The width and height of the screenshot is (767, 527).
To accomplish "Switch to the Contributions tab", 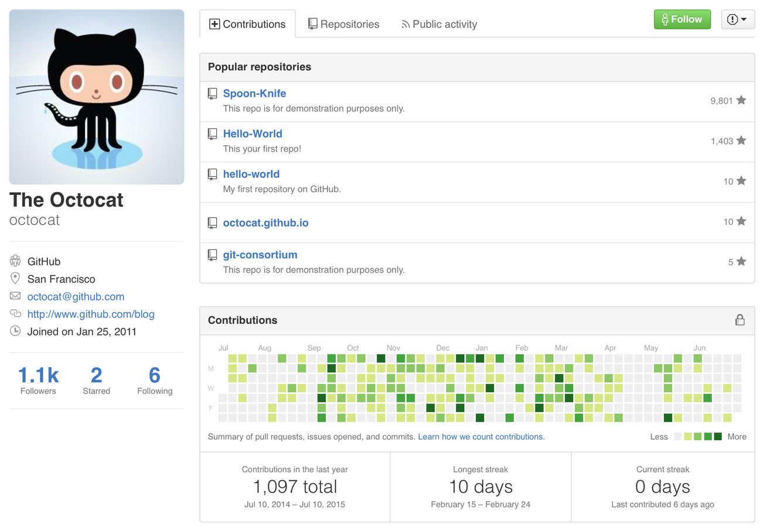I will (247, 24).
